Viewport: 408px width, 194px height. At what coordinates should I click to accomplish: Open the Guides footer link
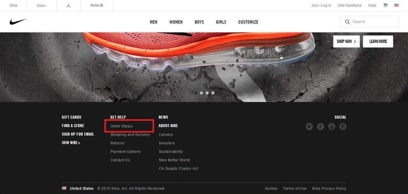[x=271, y=188]
